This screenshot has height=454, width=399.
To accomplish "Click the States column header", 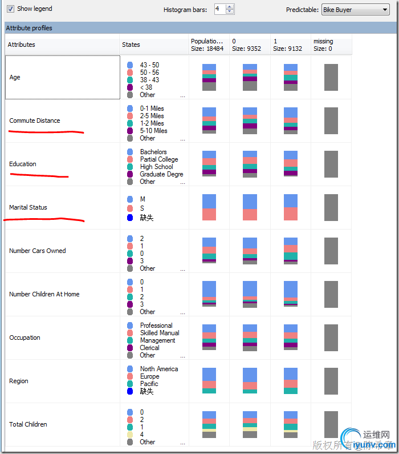I will pyautogui.click(x=154, y=45).
